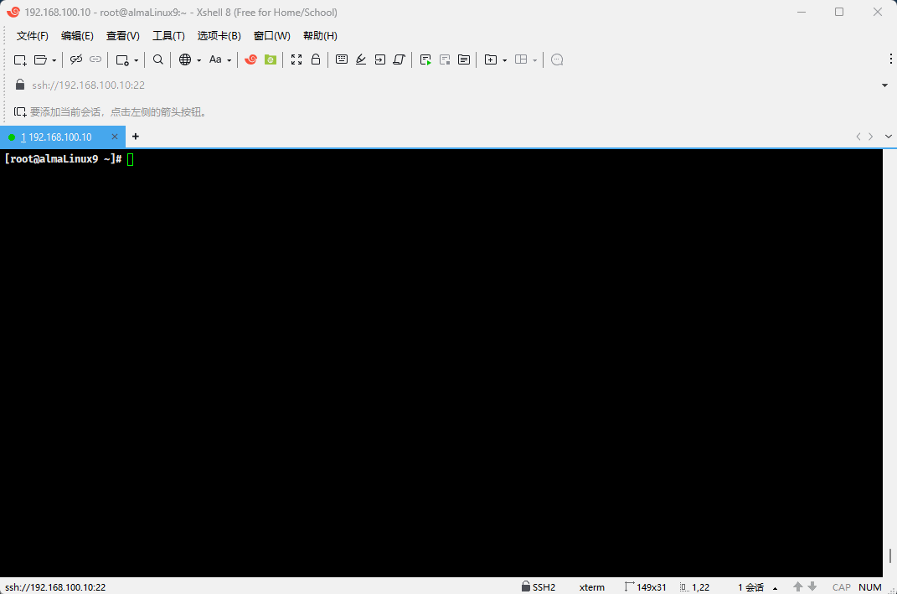Add a new tab with plus button
Screen dimensions: 897x594
tap(136, 137)
